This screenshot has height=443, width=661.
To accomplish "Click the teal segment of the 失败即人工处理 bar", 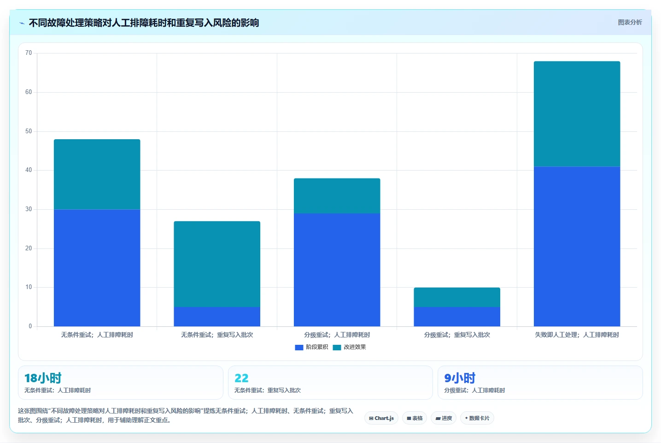I will point(577,114).
